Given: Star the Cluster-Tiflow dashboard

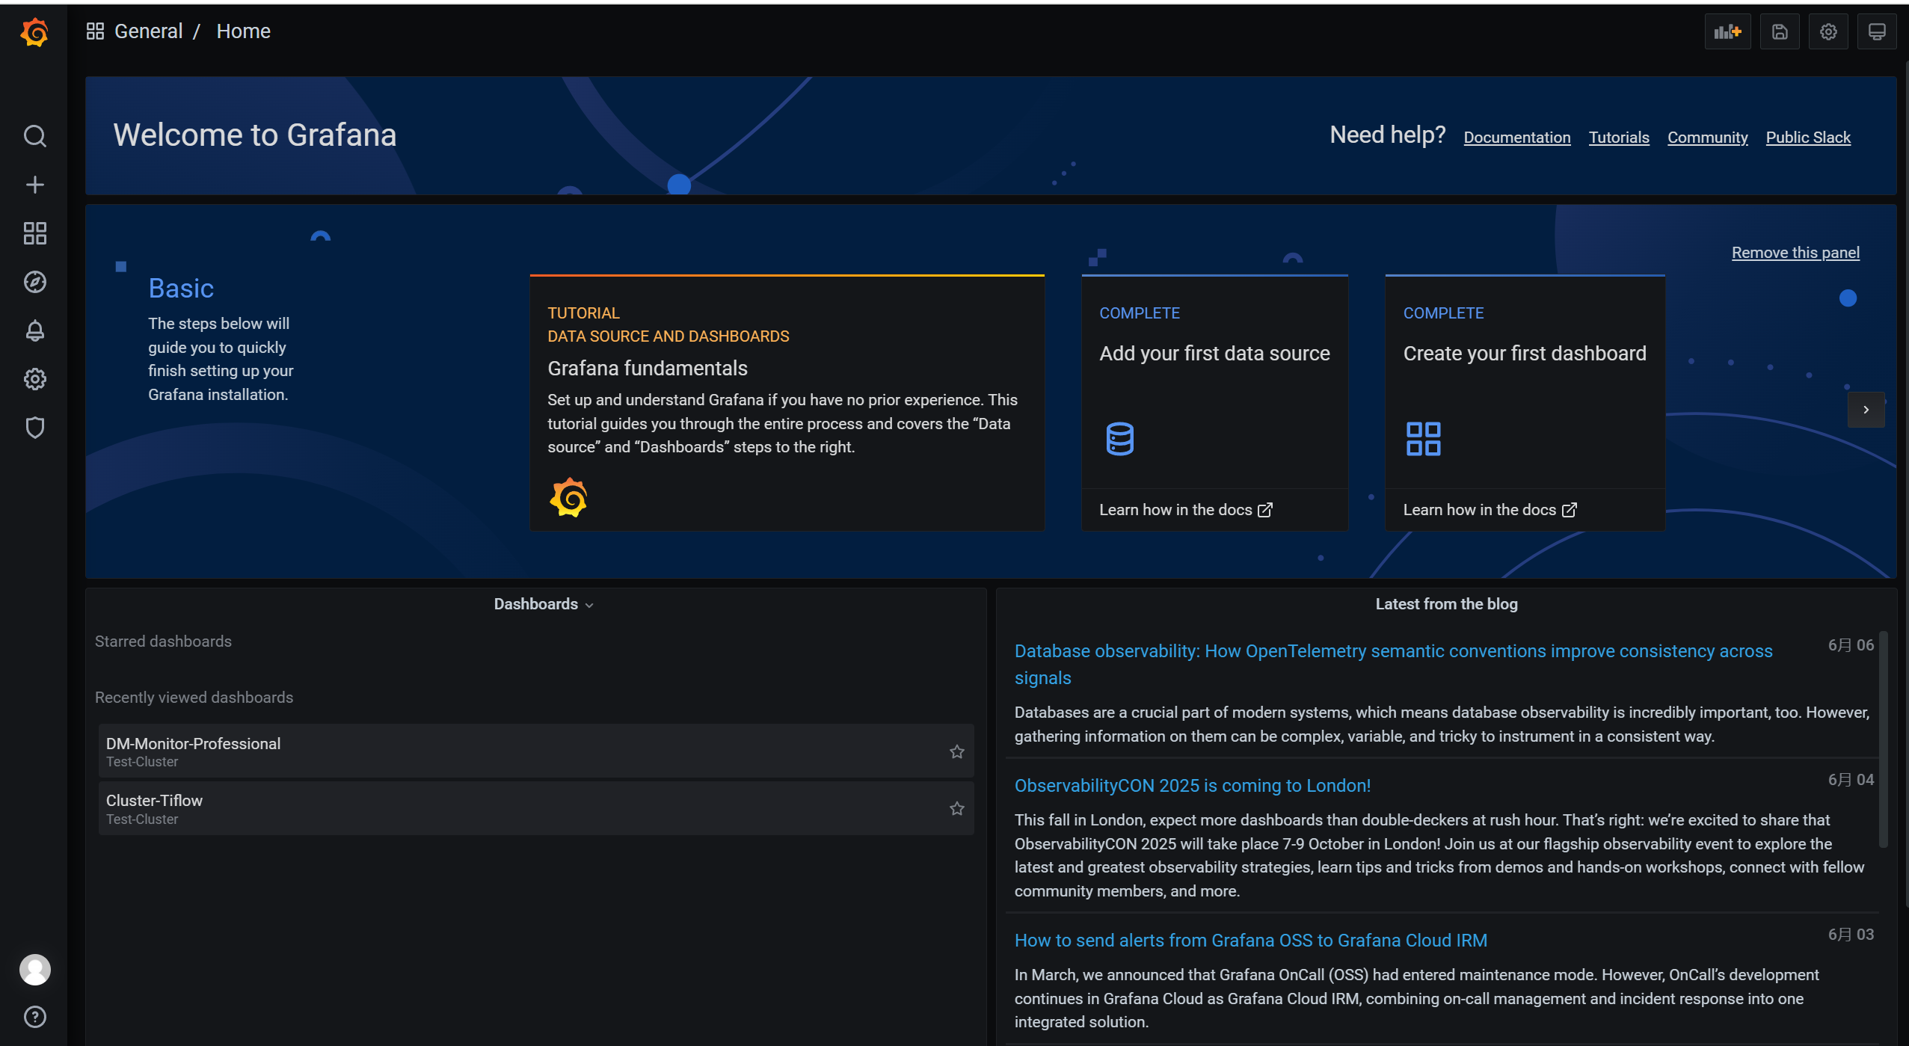Looking at the screenshot, I should pyautogui.click(x=956, y=808).
